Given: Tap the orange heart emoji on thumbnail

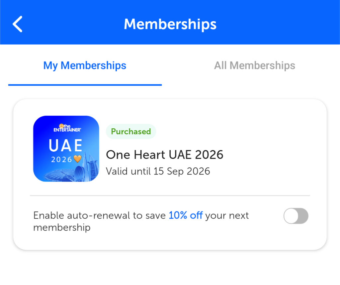Looking at the screenshot, I should pos(77,159).
